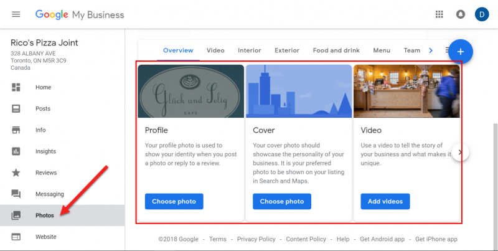Click the blue plus add button
498x251 pixels.
point(461,52)
